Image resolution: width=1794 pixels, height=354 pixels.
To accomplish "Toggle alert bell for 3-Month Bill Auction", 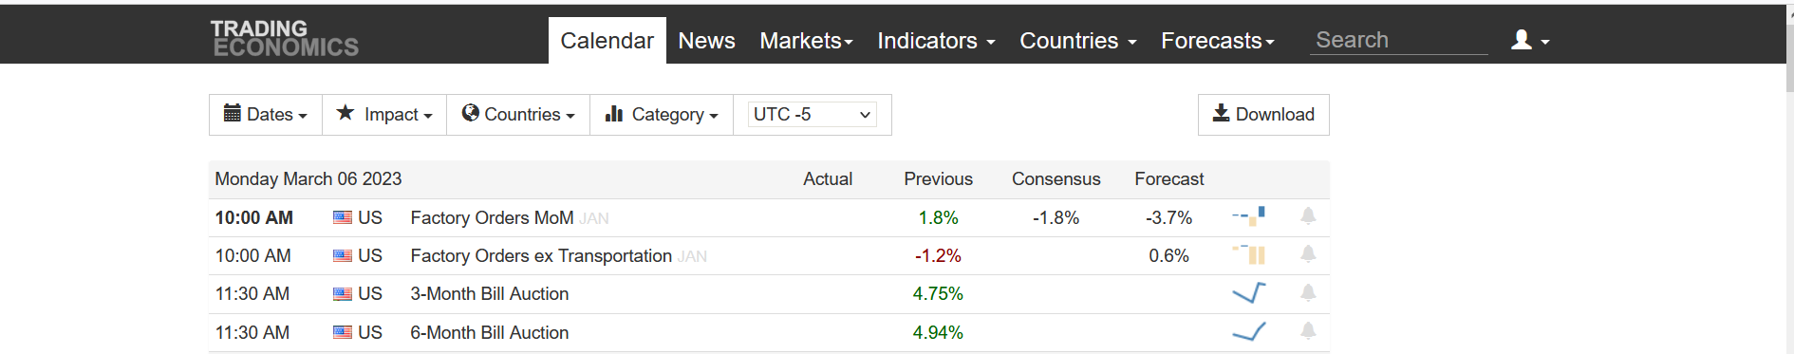I will click(x=1308, y=293).
